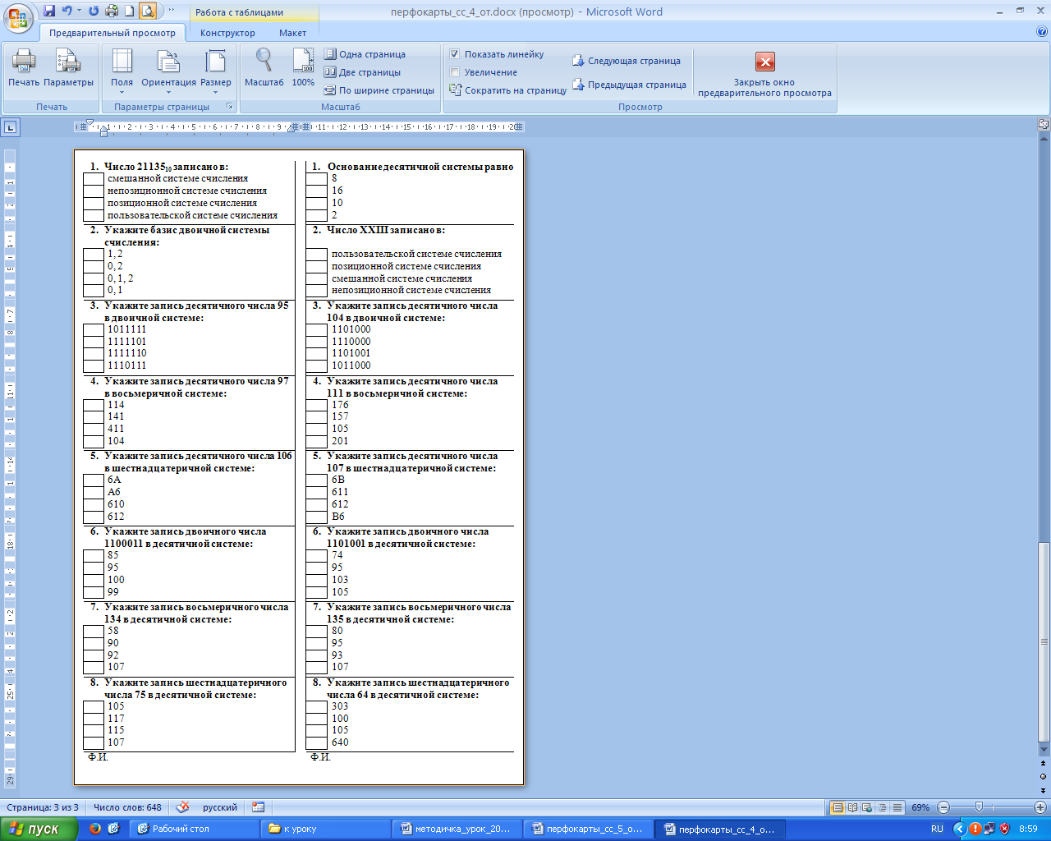
Task: Click Сократить на страницу
Action: click(x=508, y=90)
